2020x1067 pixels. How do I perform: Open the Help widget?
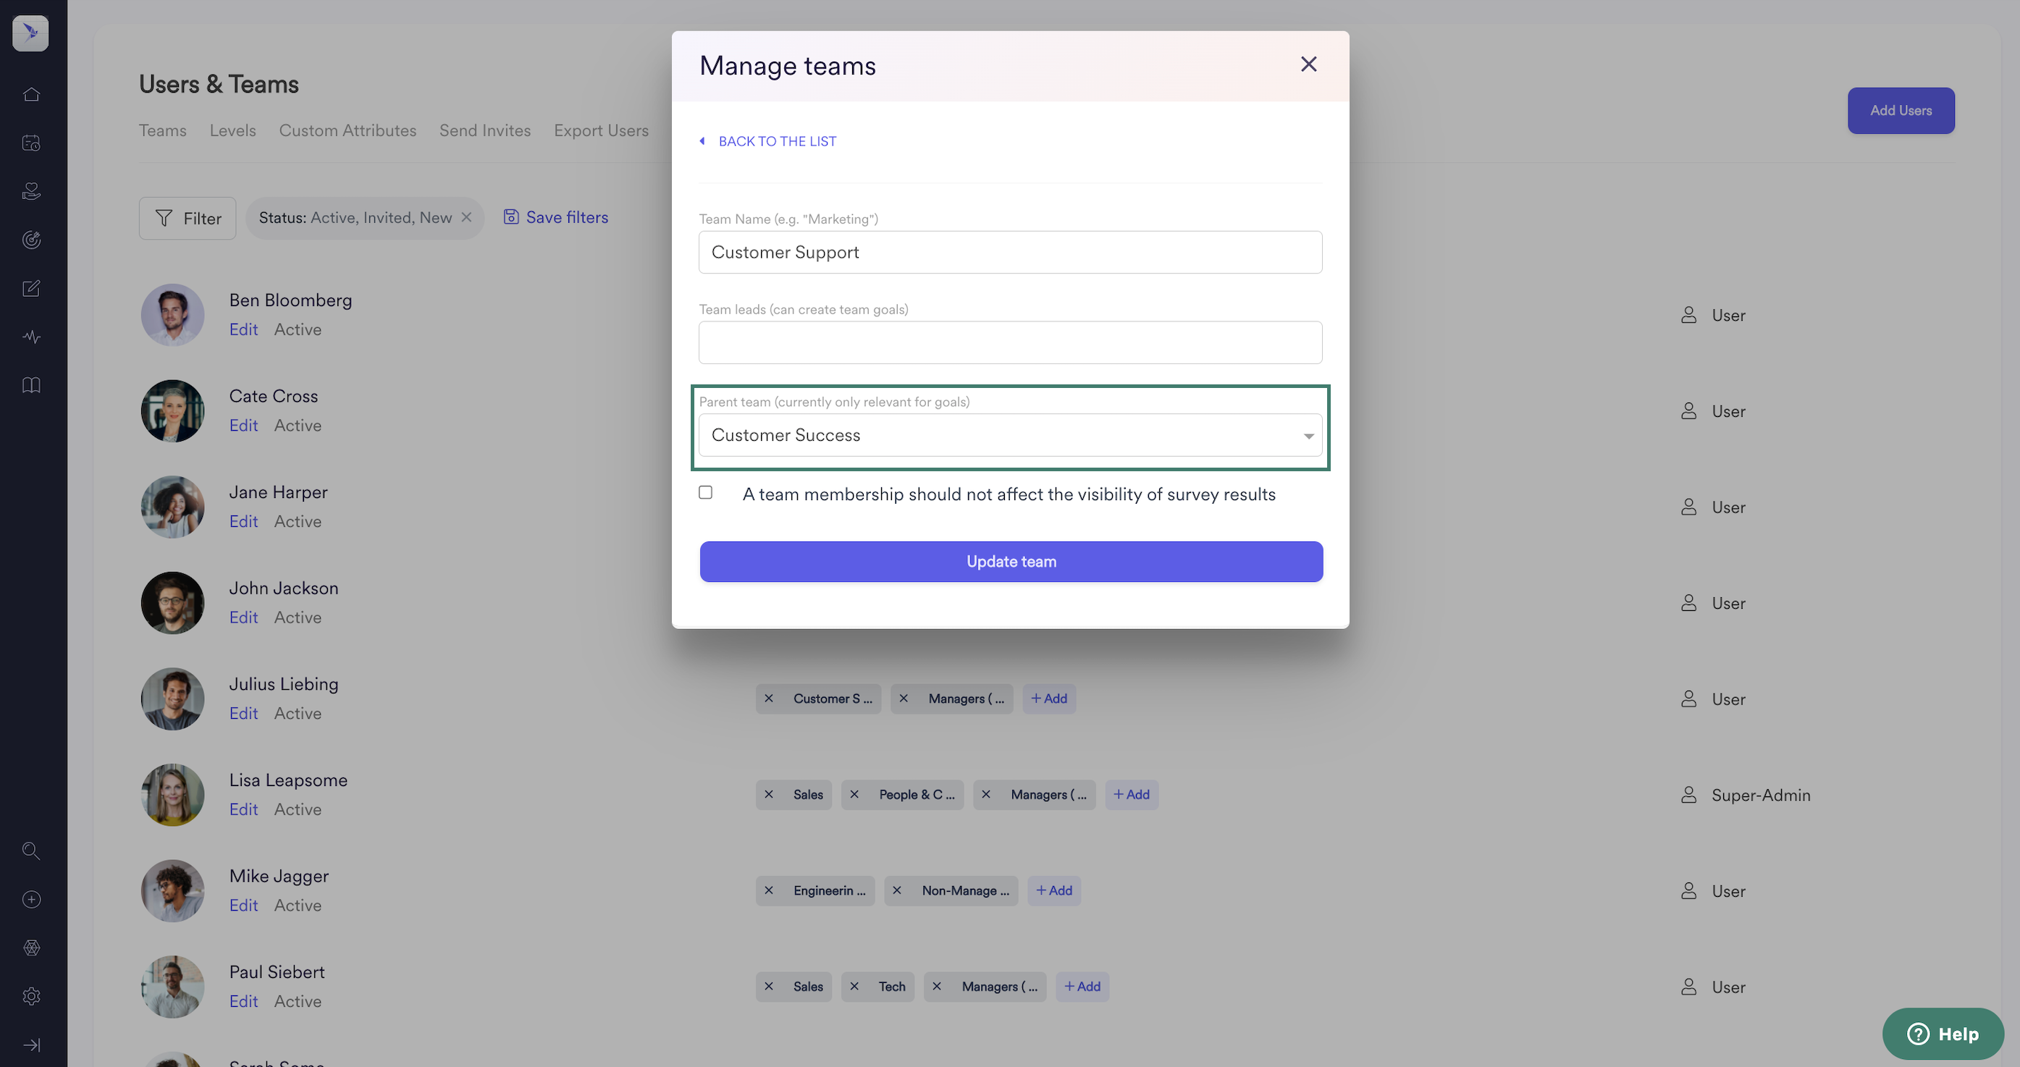pos(1943,1034)
